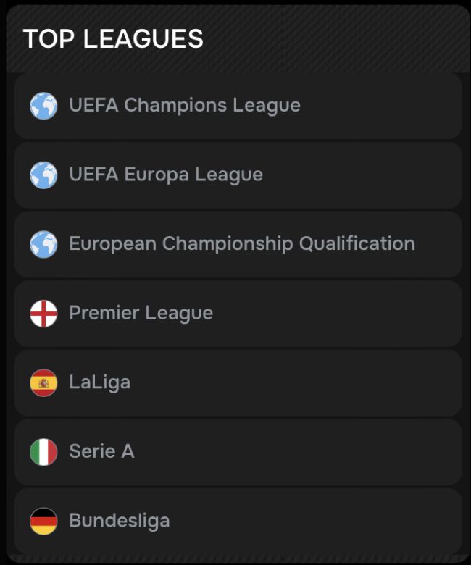Choose the LaLiga text label
The width and height of the screenshot is (471, 565).
(x=99, y=382)
